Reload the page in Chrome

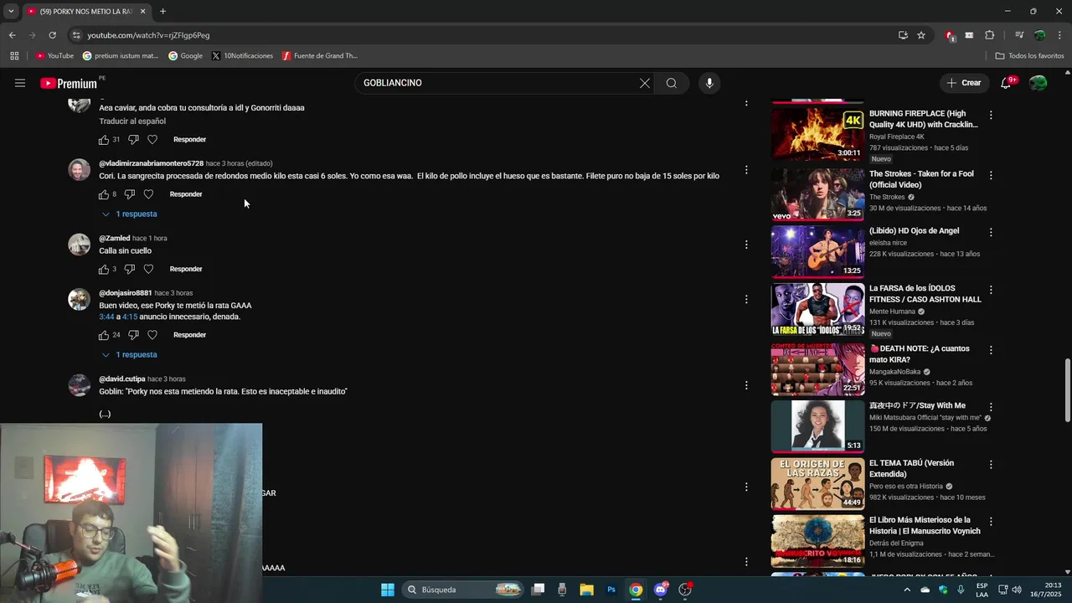click(52, 35)
